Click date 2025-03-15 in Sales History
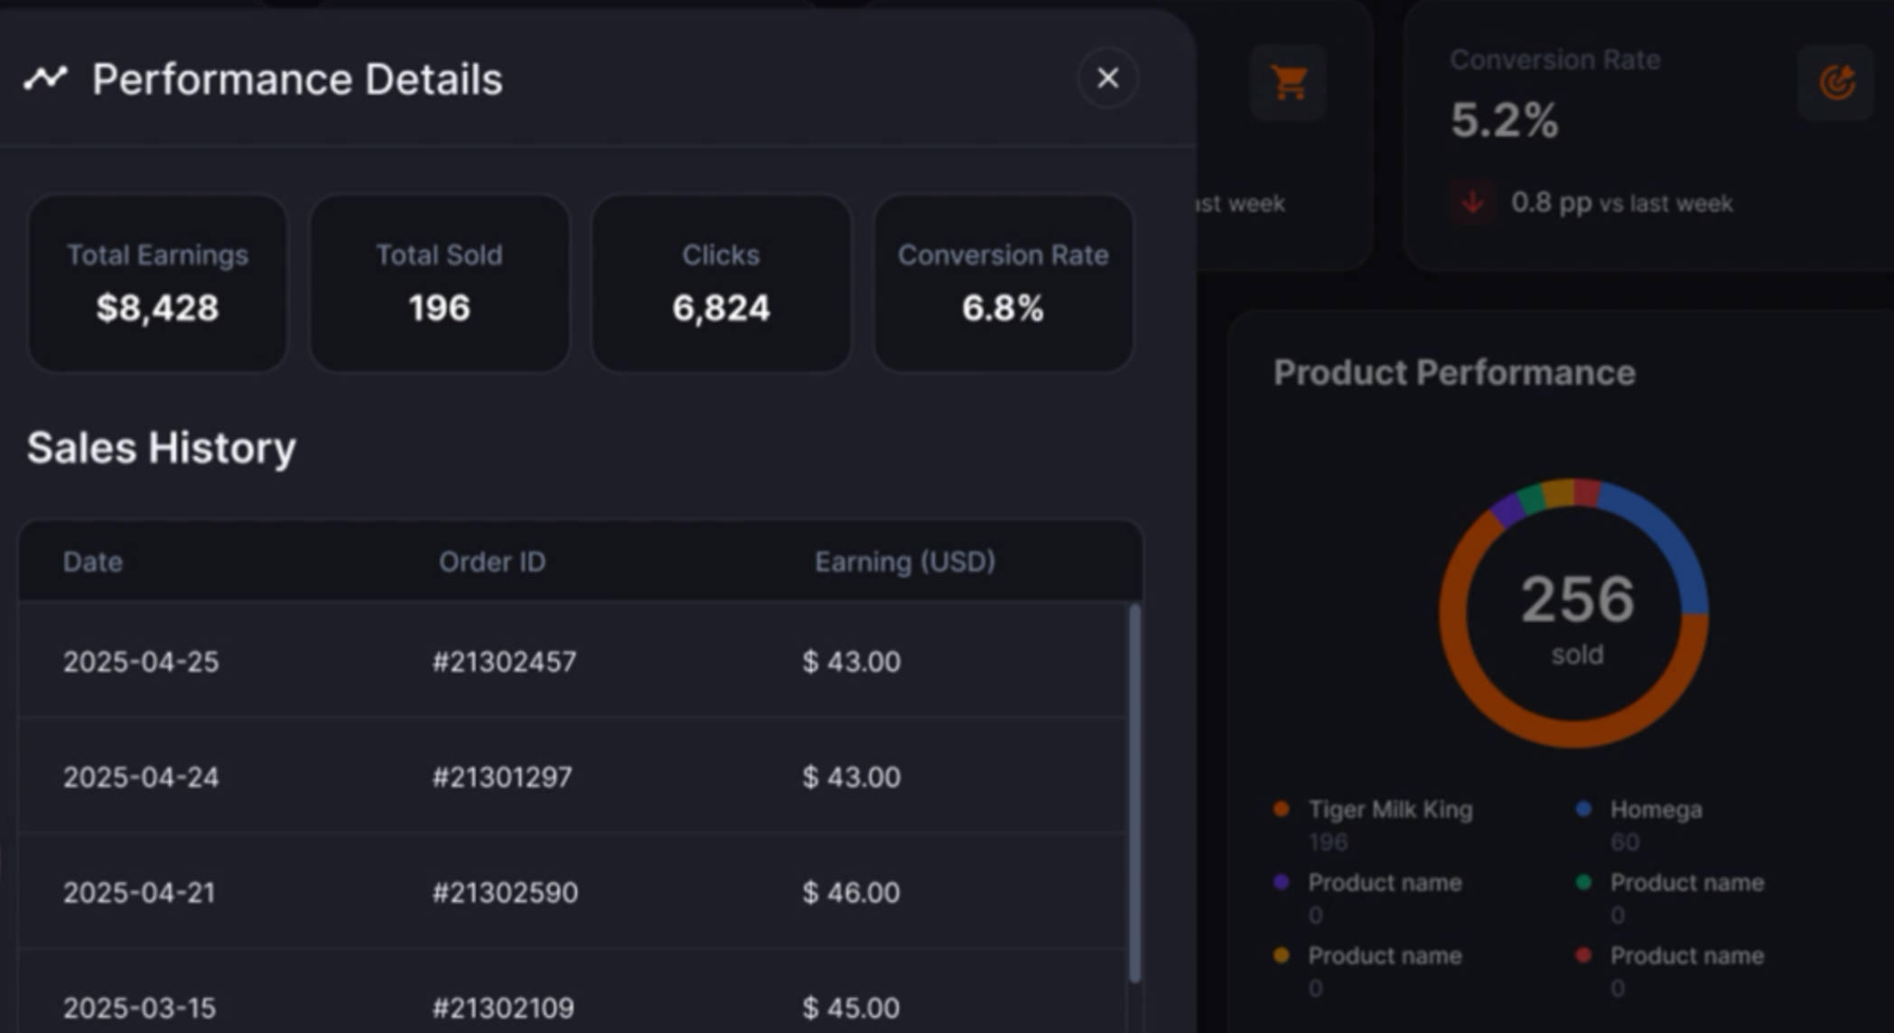The image size is (1894, 1033). (x=139, y=1008)
